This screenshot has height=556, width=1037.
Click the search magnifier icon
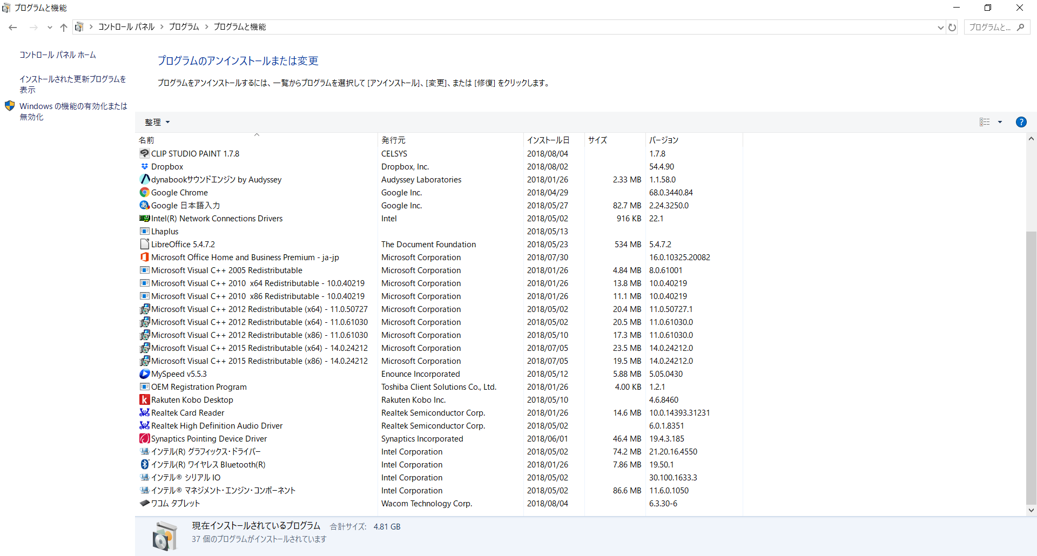(x=1020, y=27)
